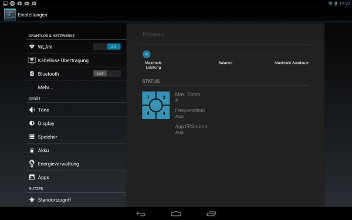Tap the battery status icon in status bar
352x220 pixels.
[336, 4]
